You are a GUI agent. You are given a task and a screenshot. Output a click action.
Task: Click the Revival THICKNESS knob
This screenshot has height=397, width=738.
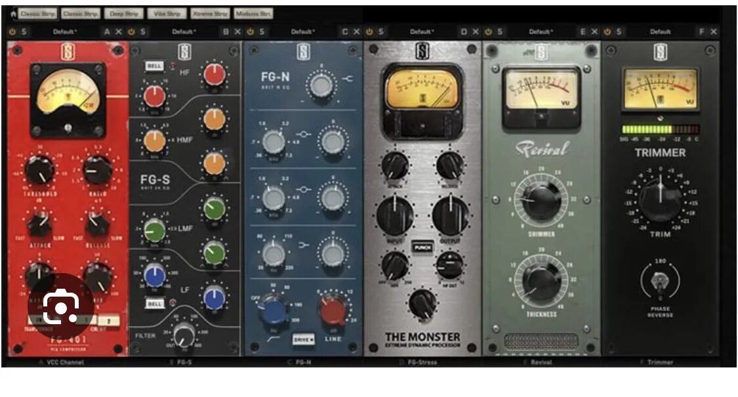point(541,282)
